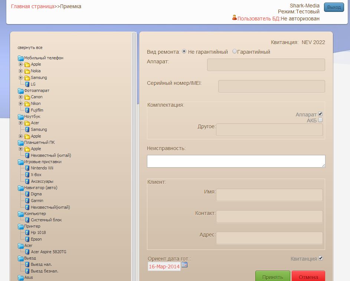
Task: Click the Выход button
Action: 334,7
